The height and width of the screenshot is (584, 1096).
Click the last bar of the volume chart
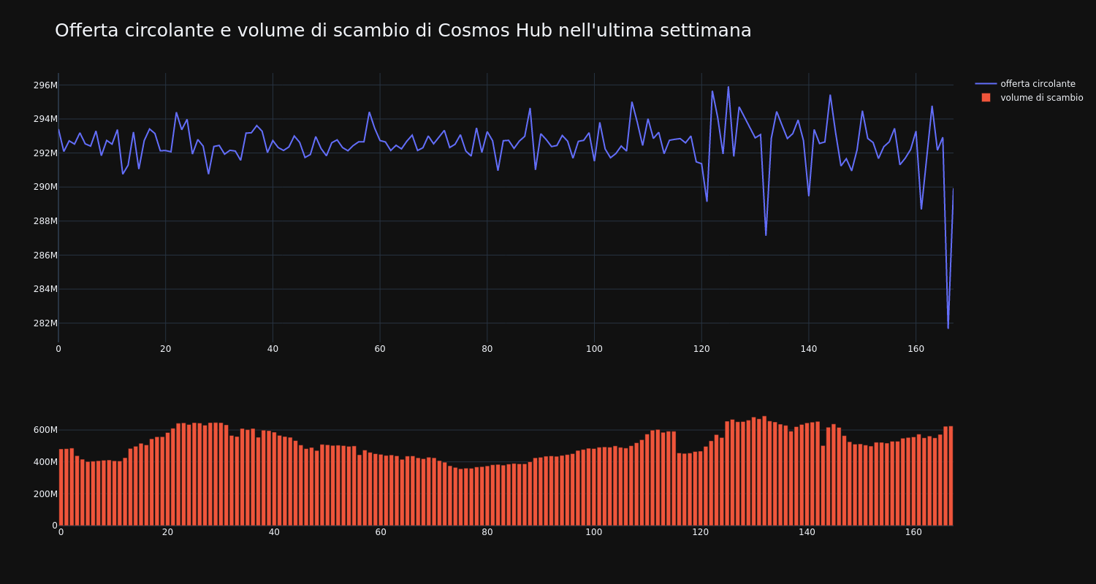(951, 476)
